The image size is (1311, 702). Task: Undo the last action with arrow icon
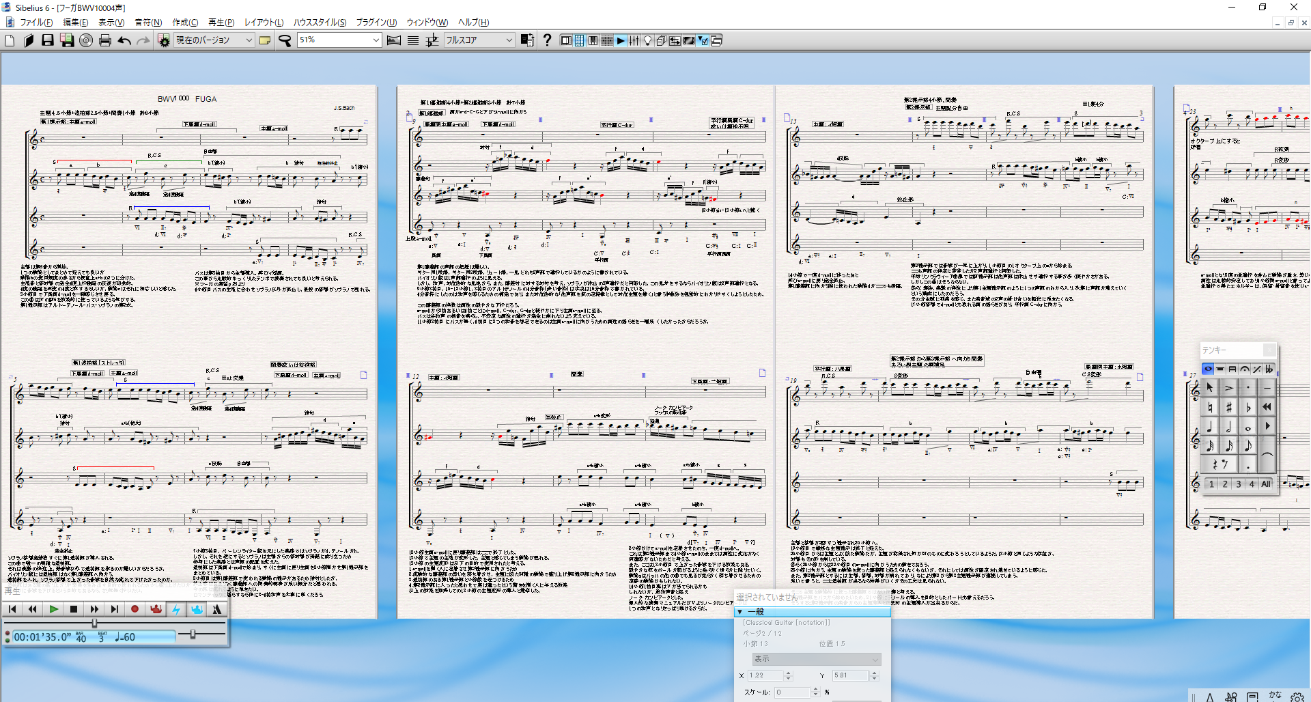(x=124, y=40)
